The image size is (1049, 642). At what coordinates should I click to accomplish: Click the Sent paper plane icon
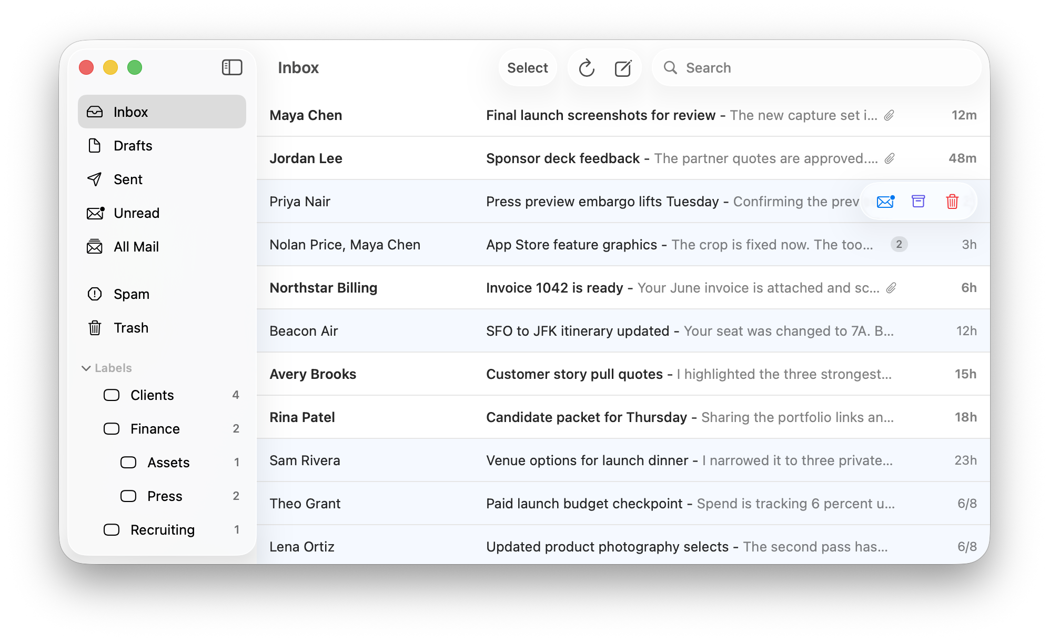95,179
